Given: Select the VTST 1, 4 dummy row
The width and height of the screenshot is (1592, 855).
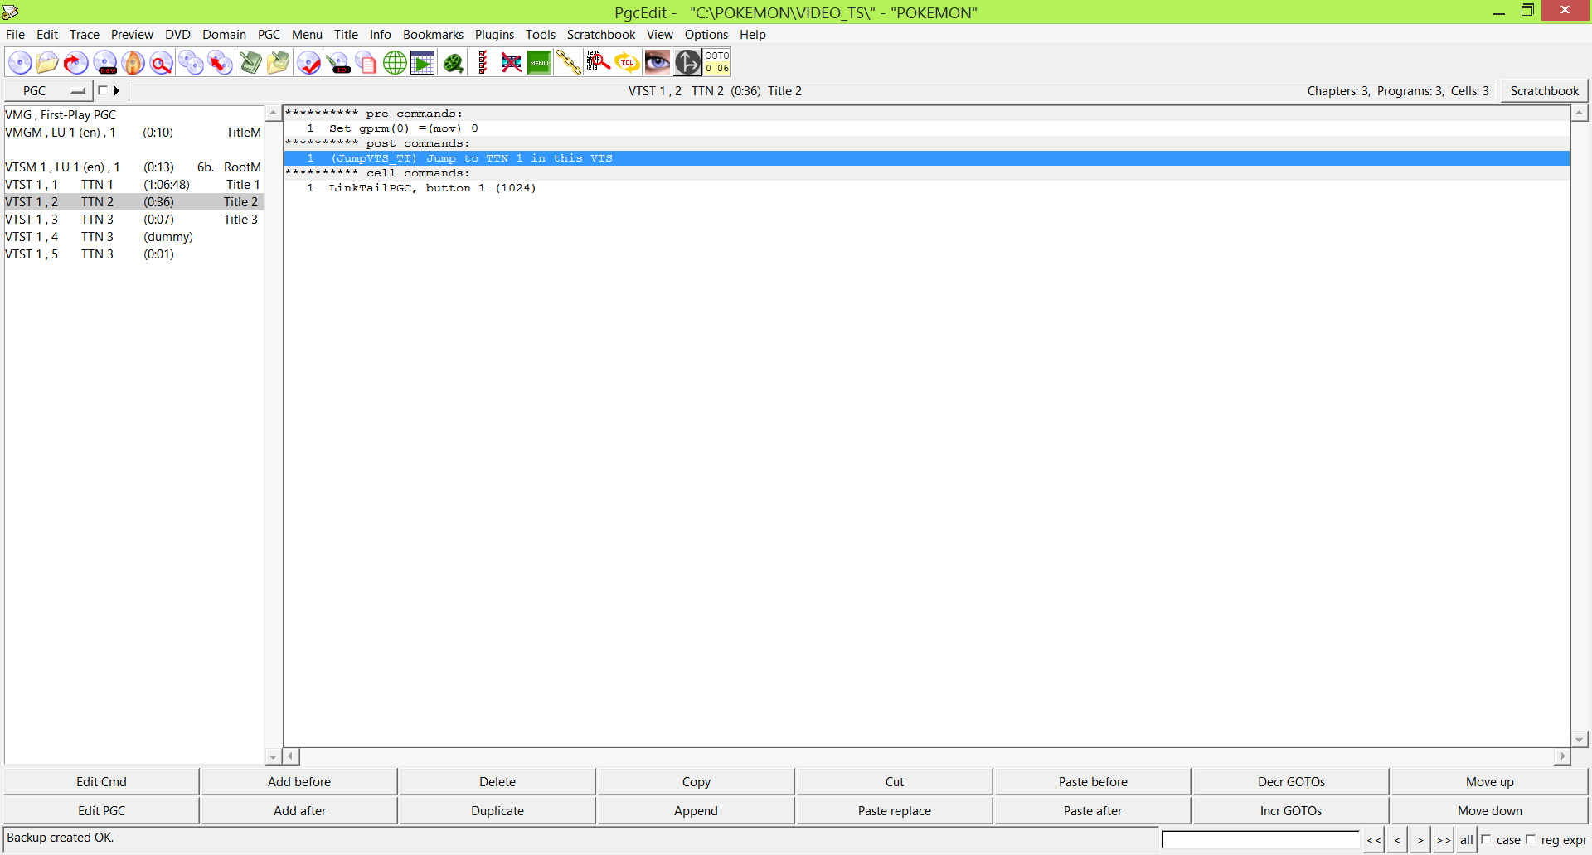Looking at the screenshot, I should [133, 237].
